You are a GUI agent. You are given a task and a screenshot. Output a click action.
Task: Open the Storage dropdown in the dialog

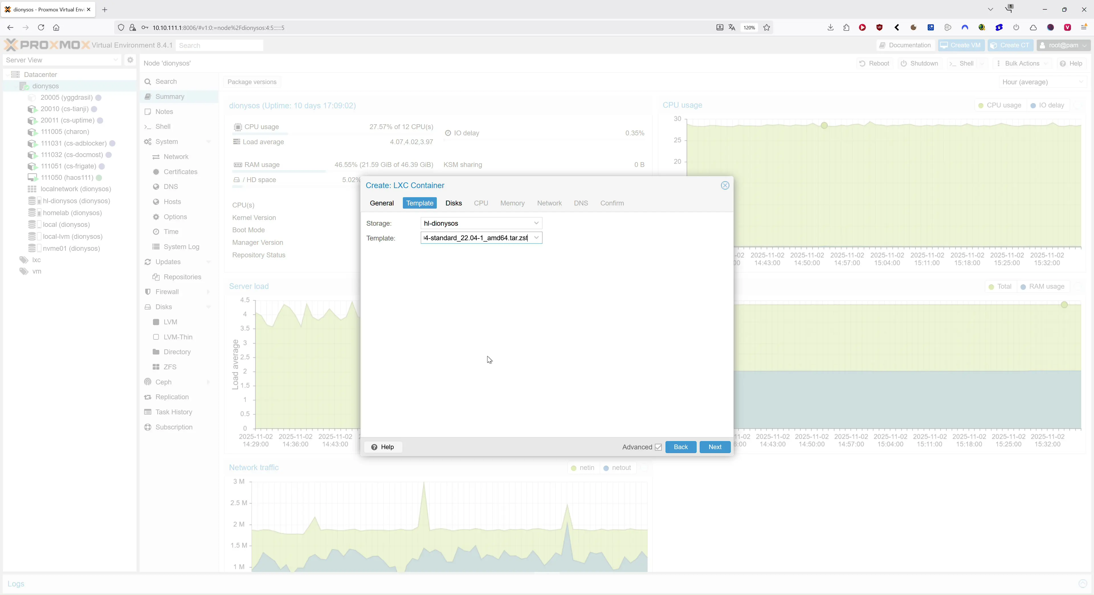point(536,223)
